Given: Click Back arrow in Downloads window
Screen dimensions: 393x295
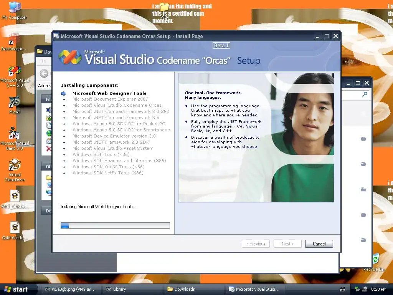Looking at the screenshot, I should point(44,73).
